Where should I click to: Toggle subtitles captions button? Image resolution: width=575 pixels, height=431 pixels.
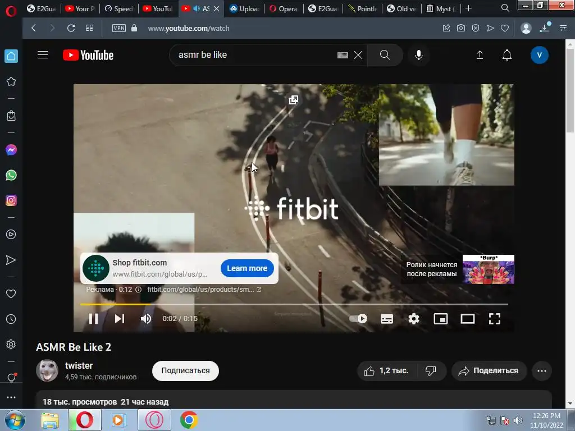[387, 319]
